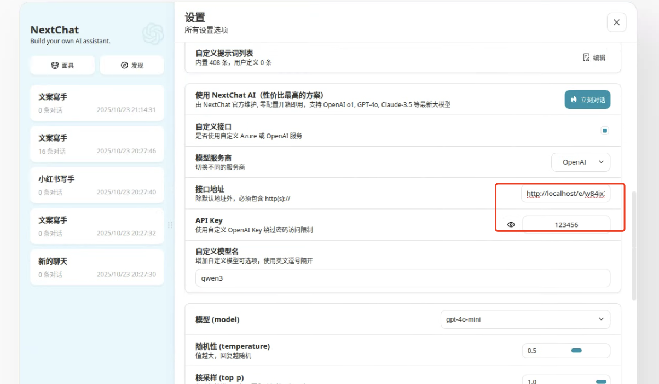The height and width of the screenshot is (384, 659).
Task: Click the sidebar resize handle dots
Action: point(170,225)
